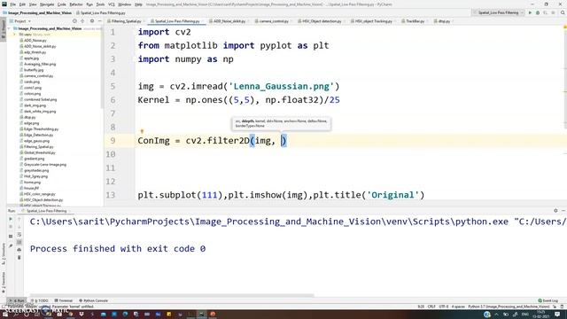Open the run configuration dropdown
Image resolution: width=567 pixels, height=319 pixels.
click(498, 12)
